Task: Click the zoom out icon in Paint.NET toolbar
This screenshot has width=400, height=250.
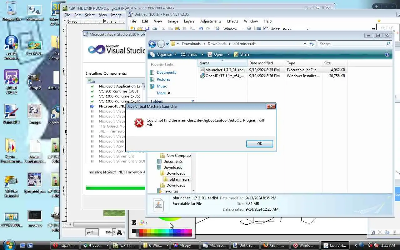Action: pyautogui.click(x=217, y=29)
